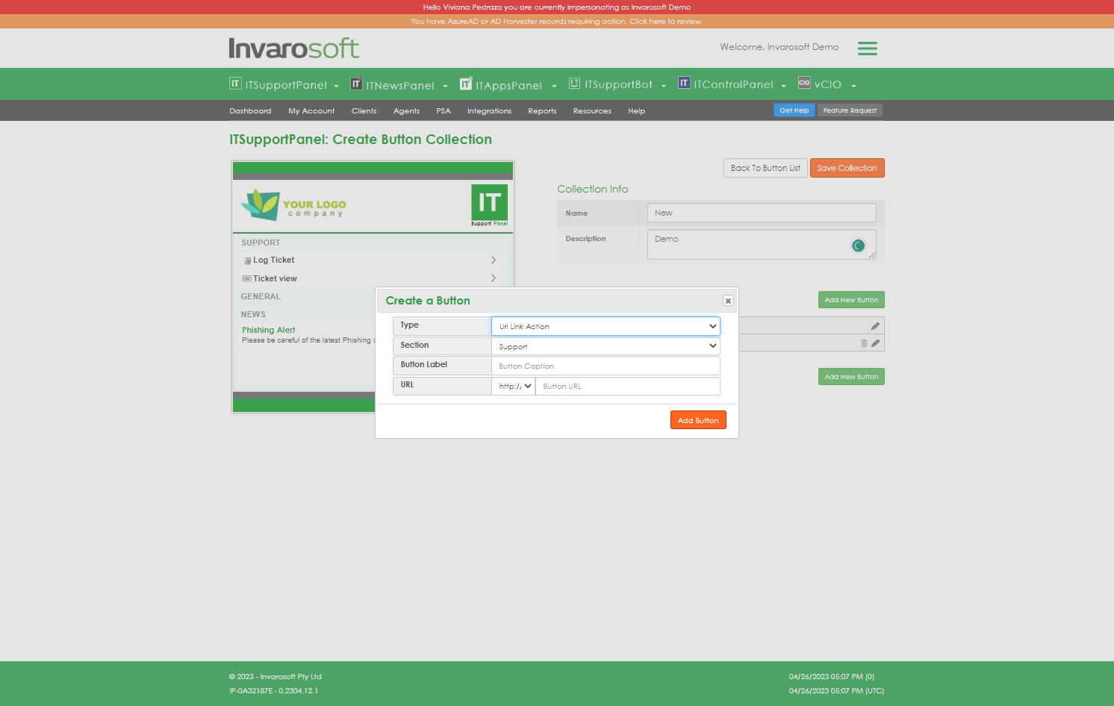The width and height of the screenshot is (1114, 706).
Task: Click the Feature Request button
Action: click(850, 110)
